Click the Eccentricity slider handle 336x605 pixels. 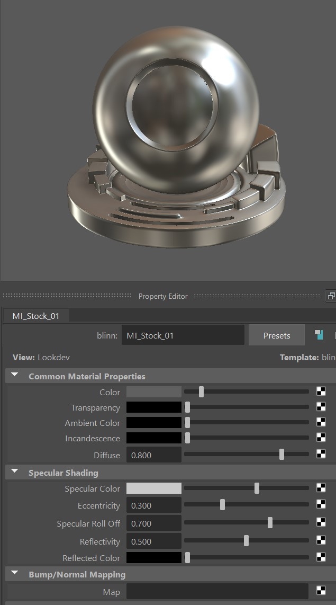pos(222,505)
